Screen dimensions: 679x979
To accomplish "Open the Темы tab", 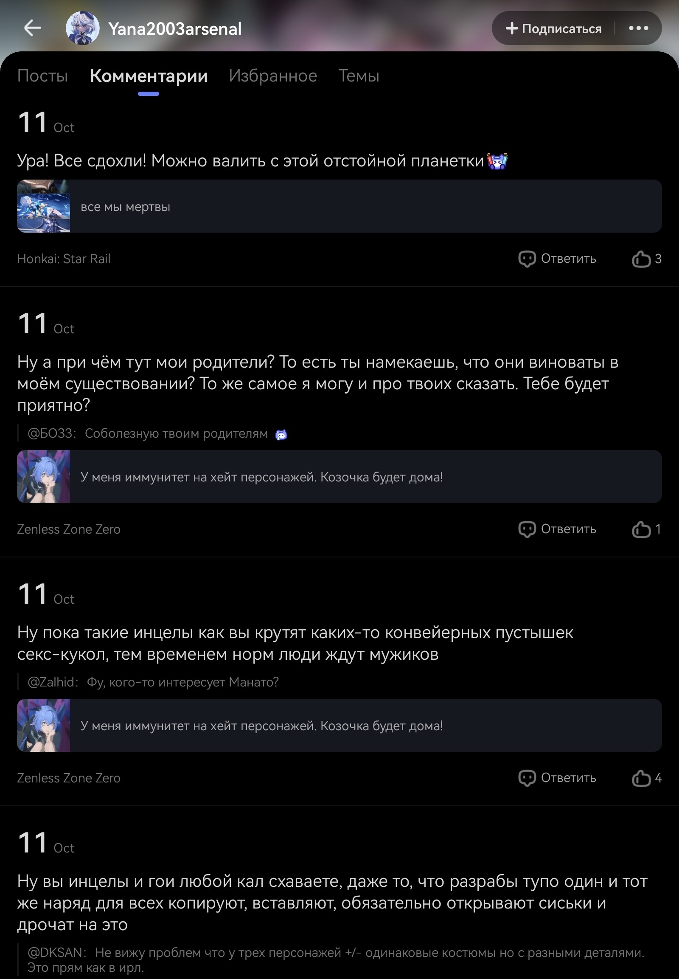I will coord(359,76).
